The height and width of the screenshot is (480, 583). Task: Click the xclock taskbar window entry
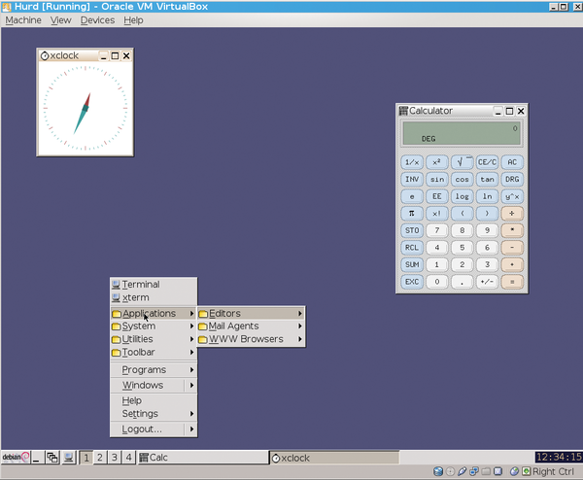pyautogui.click(x=334, y=458)
